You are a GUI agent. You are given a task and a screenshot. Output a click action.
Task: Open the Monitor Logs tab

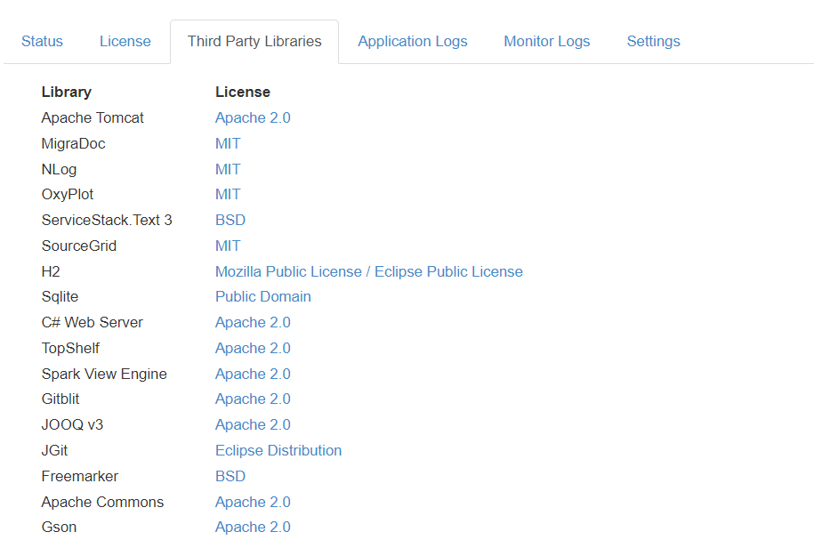546,41
